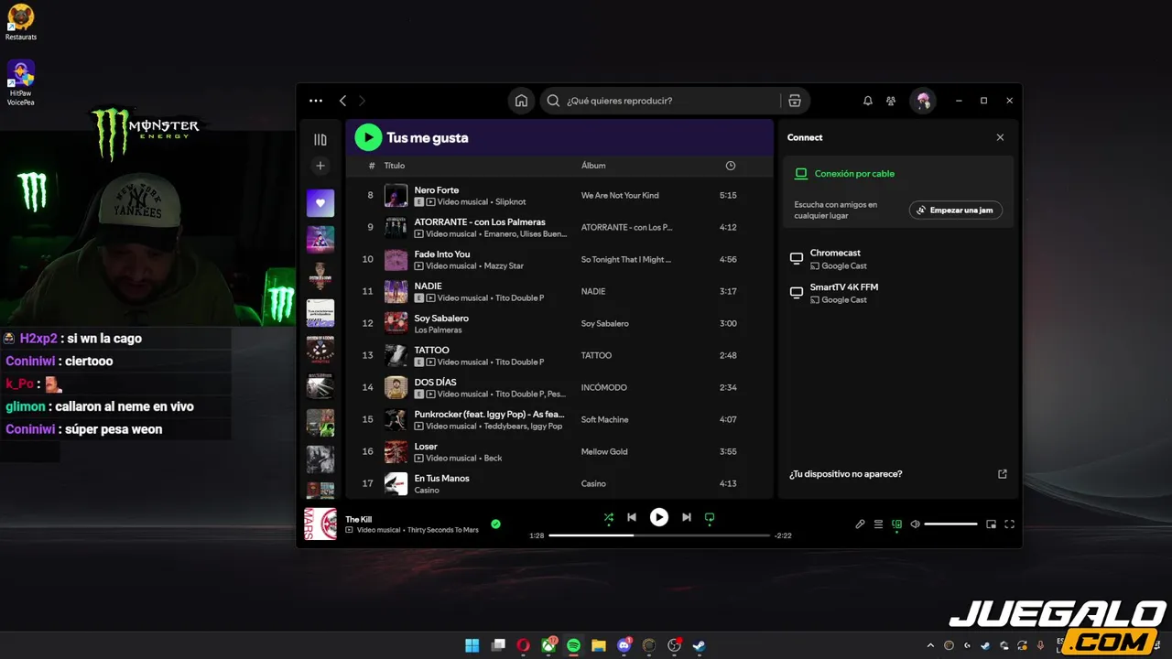Click 'Empezar una jam' button

pyautogui.click(x=956, y=211)
